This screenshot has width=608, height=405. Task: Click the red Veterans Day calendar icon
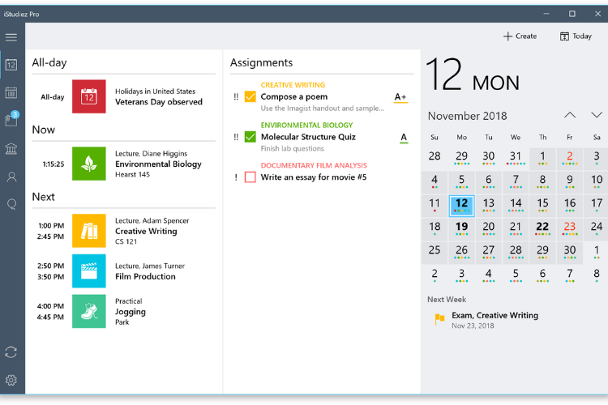(89, 96)
